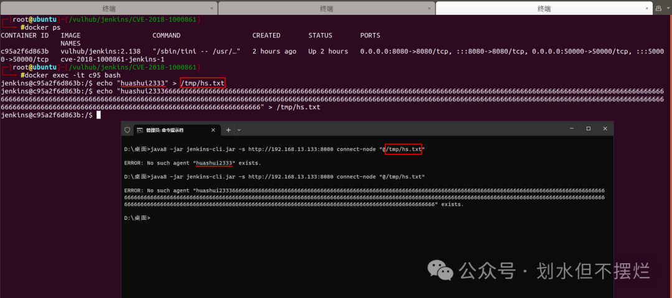
Task: Click the shield icon in Windows Terminal
Action: (x=127, y=130)
